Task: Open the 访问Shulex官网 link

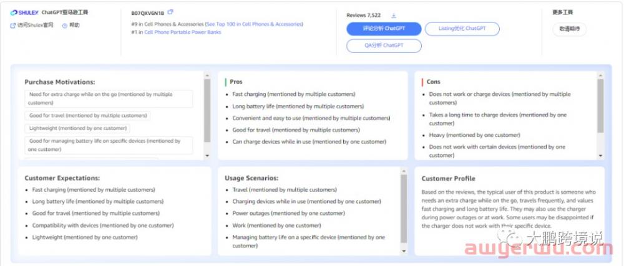Action: tap(35, 26)
